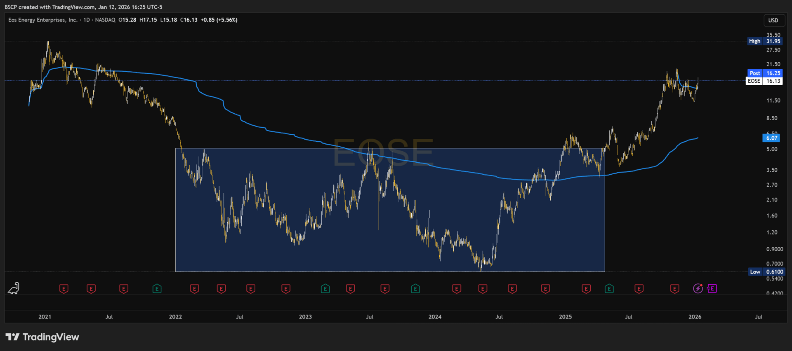The image size is (792, 351).
Task: Click the 2022 label on the time axis
Action: point(175,317)
